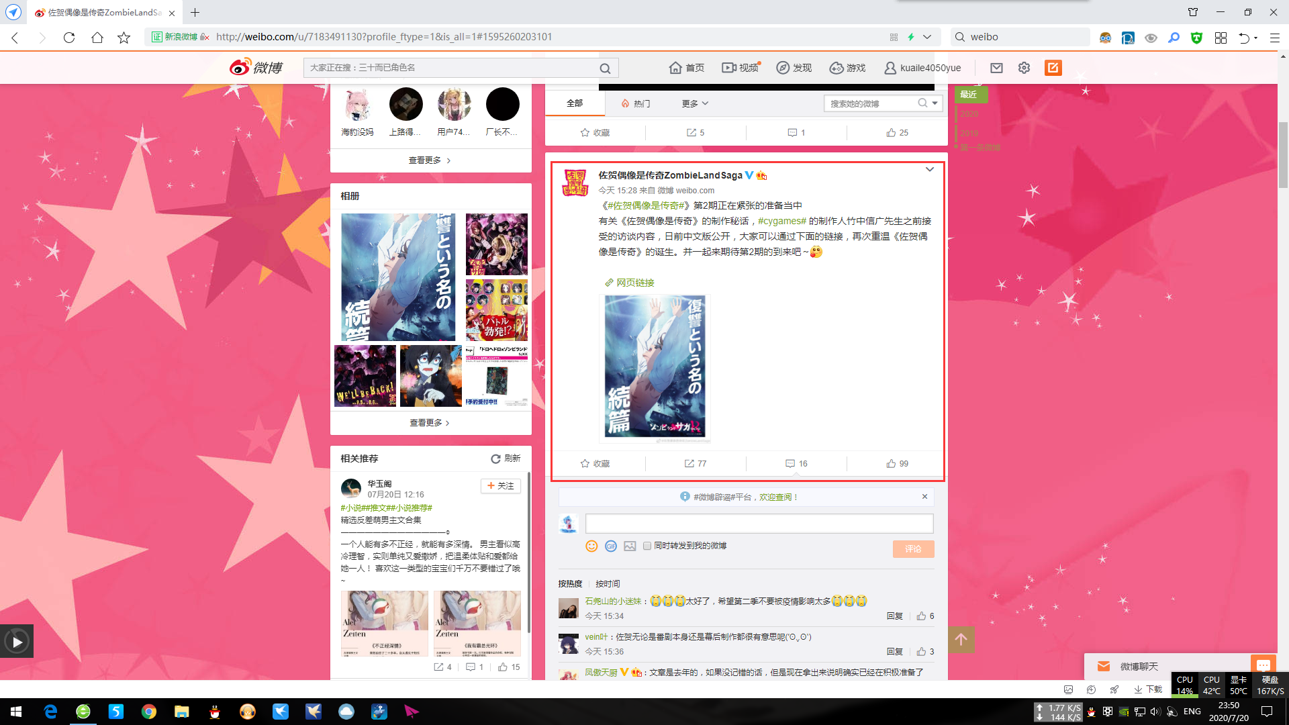Click the search magnifier in Weibo search bar
1289x725 pixels.
(x=605, y=68)
